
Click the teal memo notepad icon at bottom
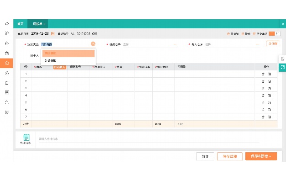click(x=26, y=137)
